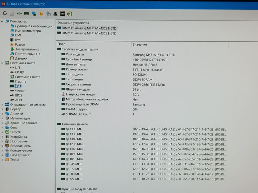Select DIMM1 Samsung module in device list
258x193 pixels.
(87, 28)
